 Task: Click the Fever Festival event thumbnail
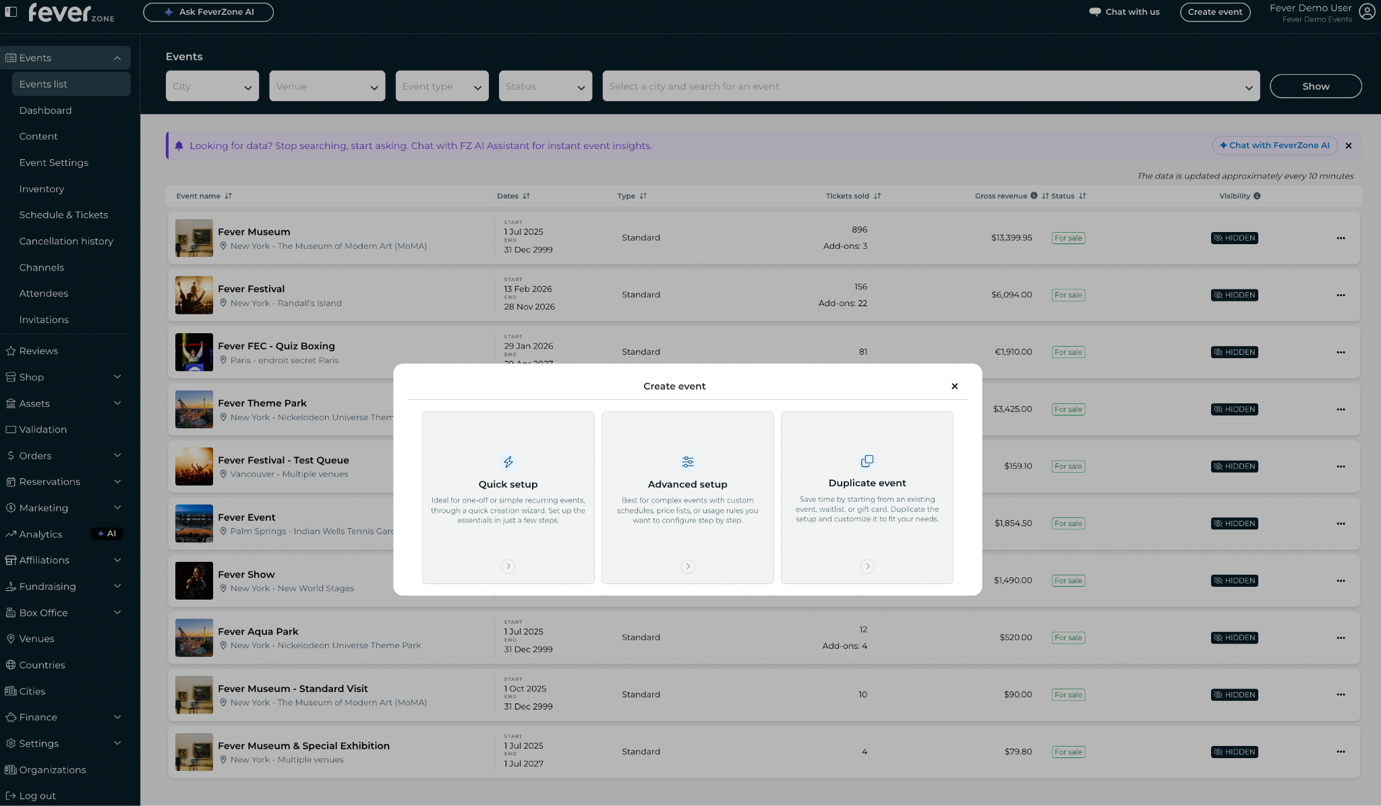click(194, 295)
